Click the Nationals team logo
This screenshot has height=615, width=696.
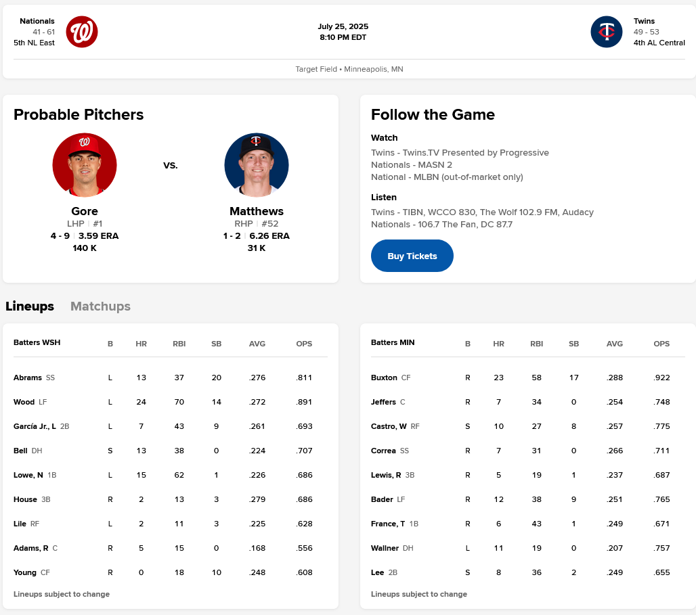click(x=82, y=32)
